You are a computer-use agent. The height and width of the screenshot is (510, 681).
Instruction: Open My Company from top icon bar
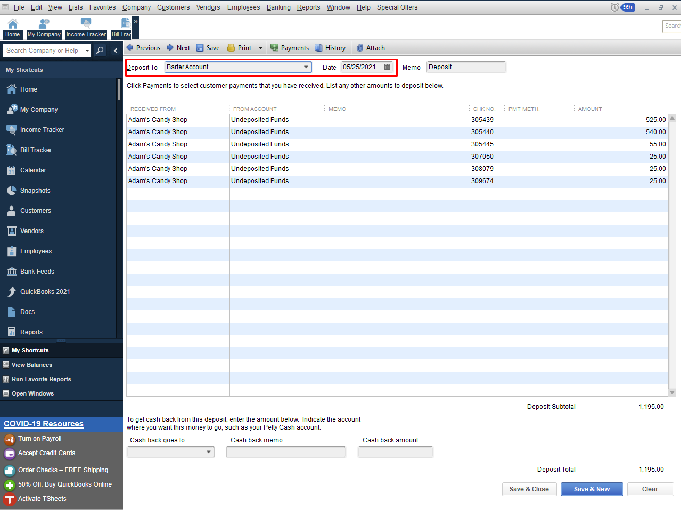(44, 27)
